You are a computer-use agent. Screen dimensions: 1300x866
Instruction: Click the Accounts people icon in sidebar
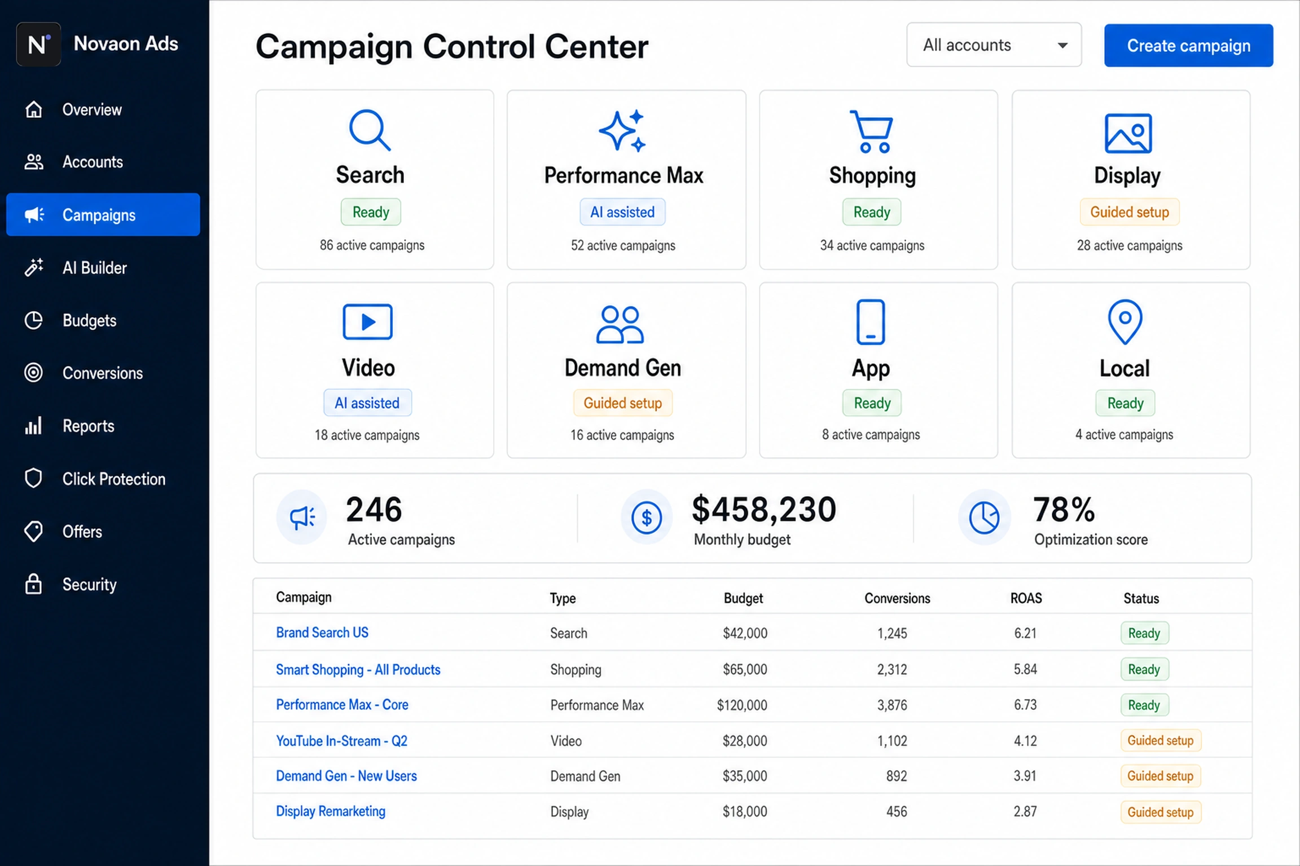[x=34, y=162]
